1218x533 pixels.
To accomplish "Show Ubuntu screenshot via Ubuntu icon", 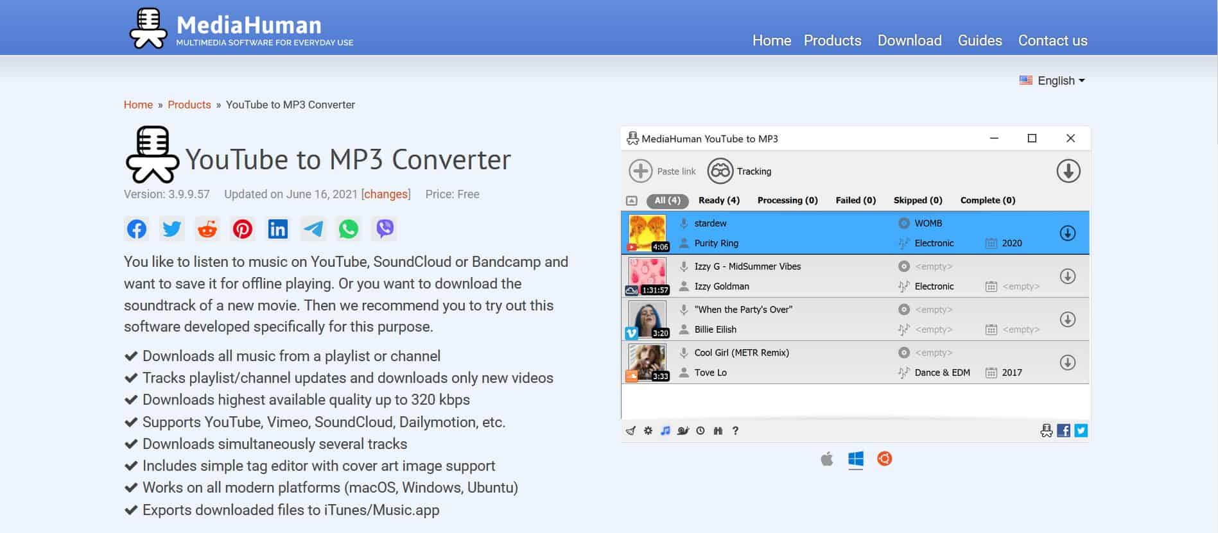I will 885,459.
